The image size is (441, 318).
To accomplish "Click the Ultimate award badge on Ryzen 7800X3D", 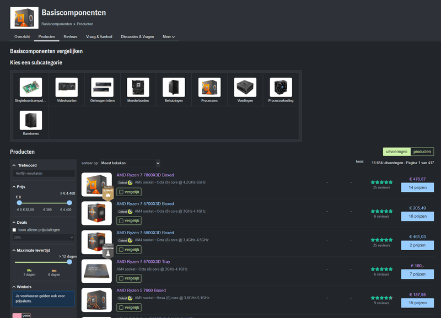I will pos(108,193).
